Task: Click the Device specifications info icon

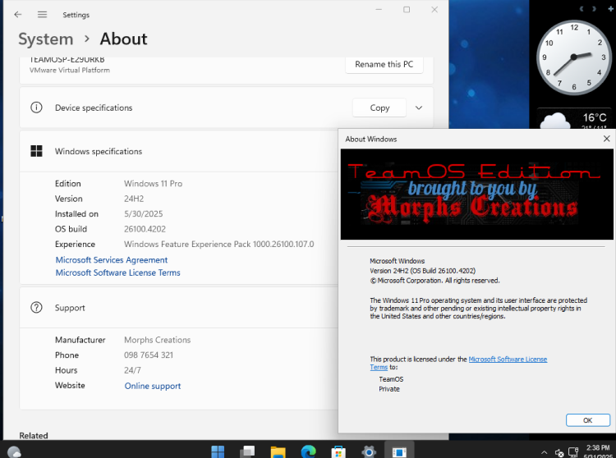Action: [36, 108]
